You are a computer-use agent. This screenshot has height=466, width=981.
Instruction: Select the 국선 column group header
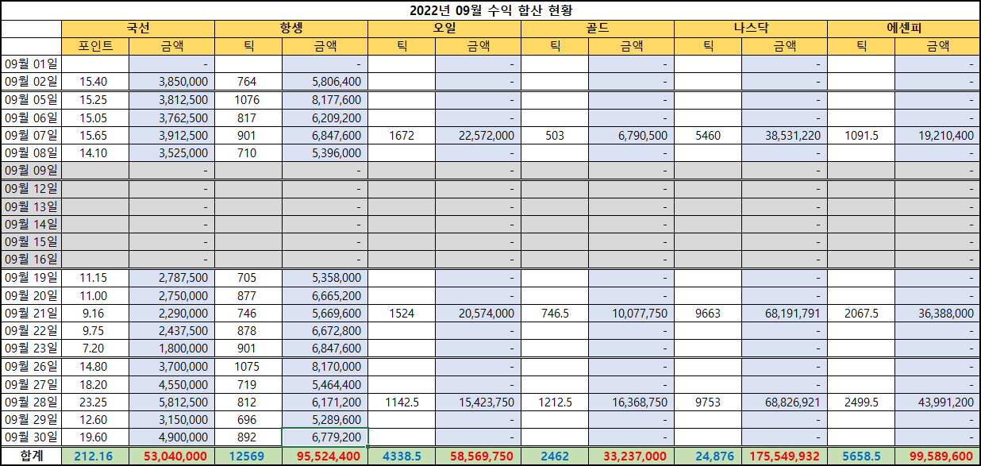click(x=138, y=29)
